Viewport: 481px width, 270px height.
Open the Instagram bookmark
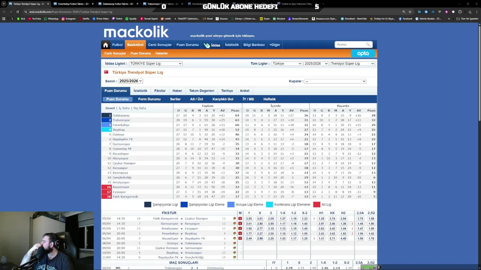click(x=68, y=19)
